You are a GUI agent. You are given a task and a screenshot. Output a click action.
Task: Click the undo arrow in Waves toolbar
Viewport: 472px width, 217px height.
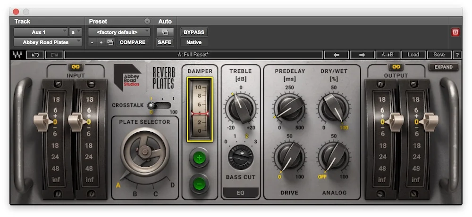point(35,55)
